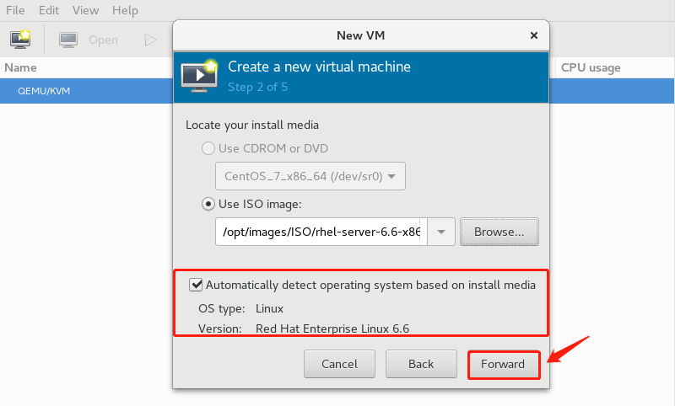The height and width of the screenshot is (406, 675).
Task: Toggle automatic operating system detection checkbox
Action: pos(197,285)
